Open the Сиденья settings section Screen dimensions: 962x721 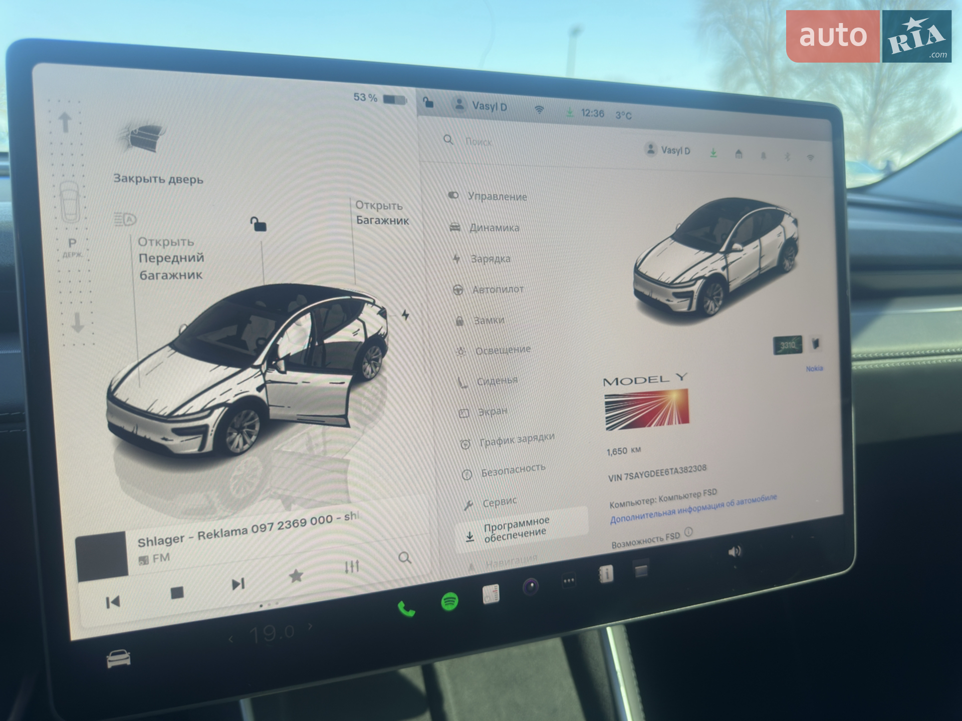488,381
